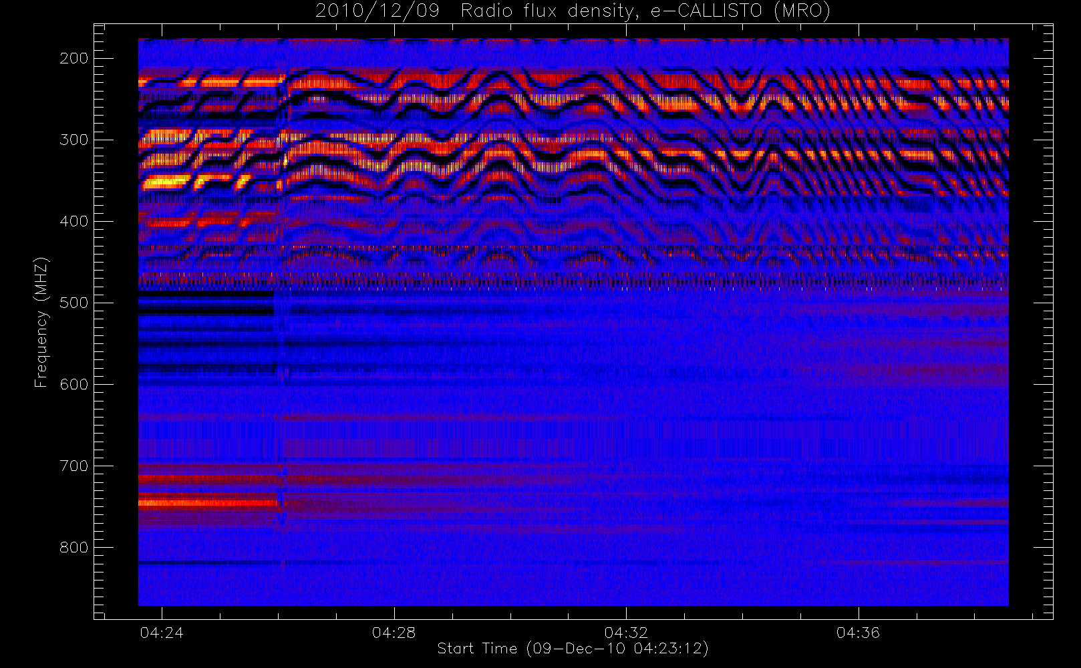Click the 04:28 time tick label

point(394,633)
